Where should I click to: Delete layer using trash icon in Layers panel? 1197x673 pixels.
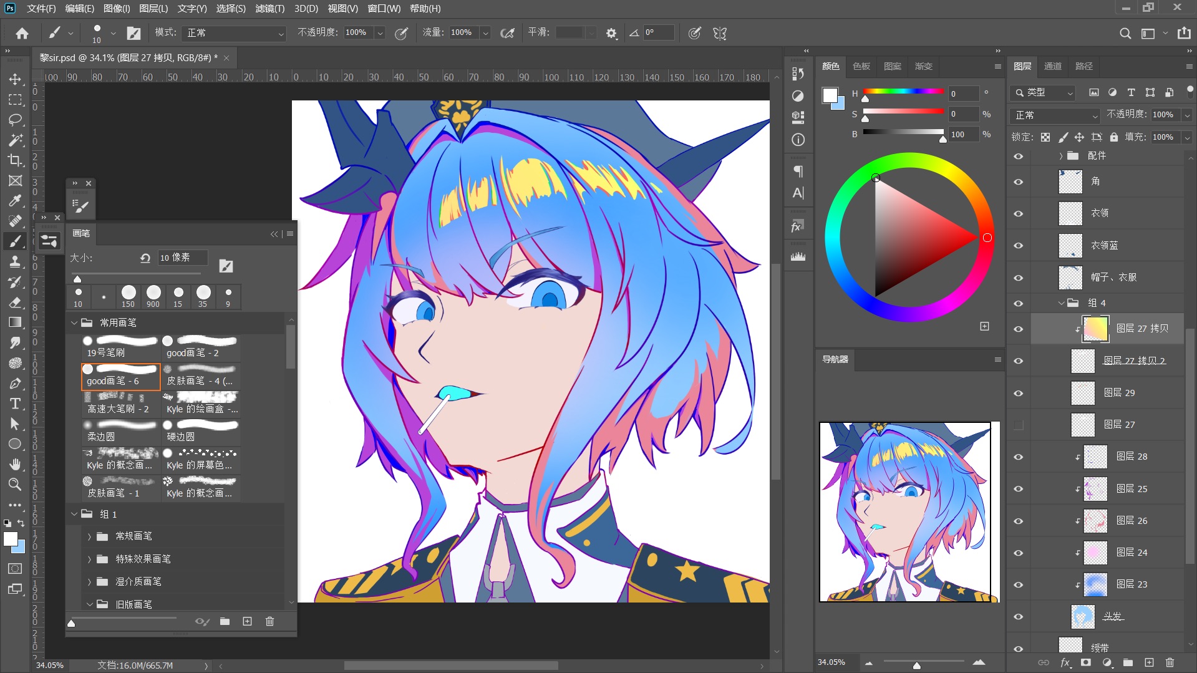pyautogui.click(x=1170, y=662)
